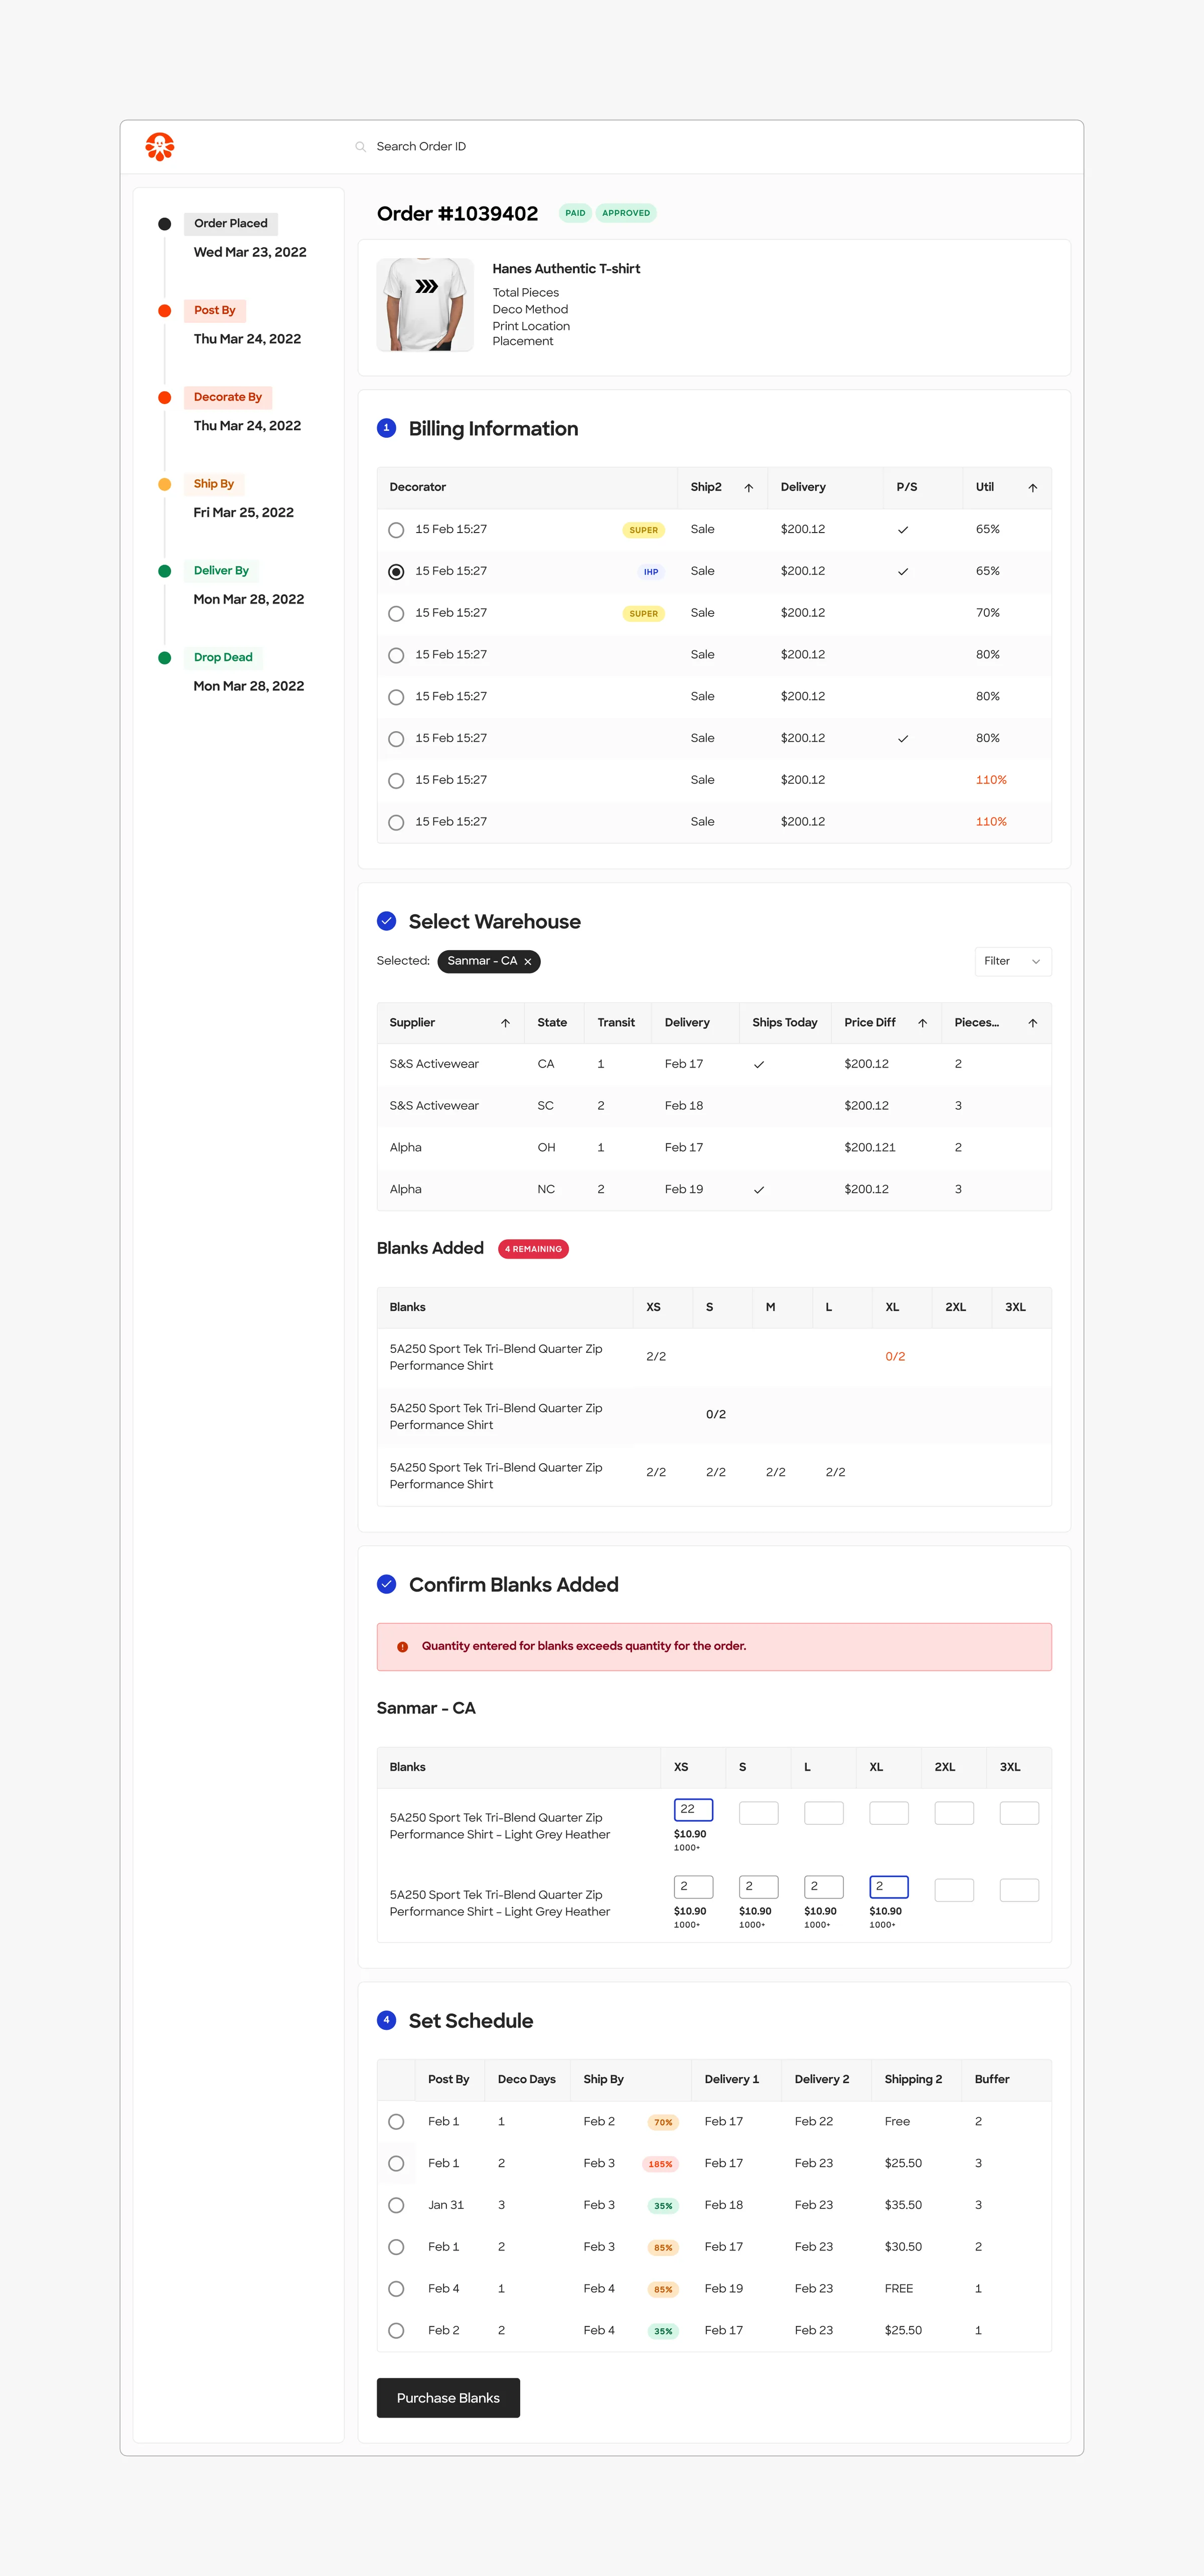This screenshot has height=2576, width=1204.
Task: Click the 4 REMAINING badge
Action: 533,1249
